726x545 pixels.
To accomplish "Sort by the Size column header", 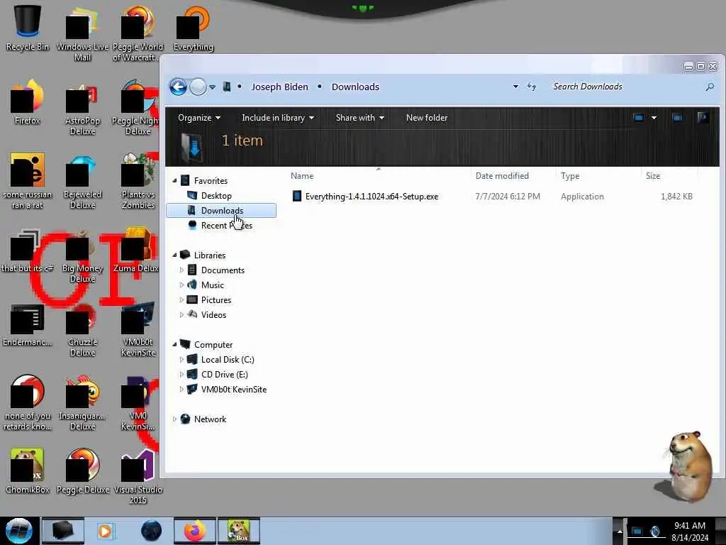I will tap(653, 176).
